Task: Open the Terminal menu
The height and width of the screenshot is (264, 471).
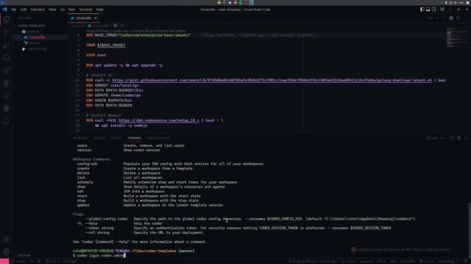Action: tap(85, 10)
